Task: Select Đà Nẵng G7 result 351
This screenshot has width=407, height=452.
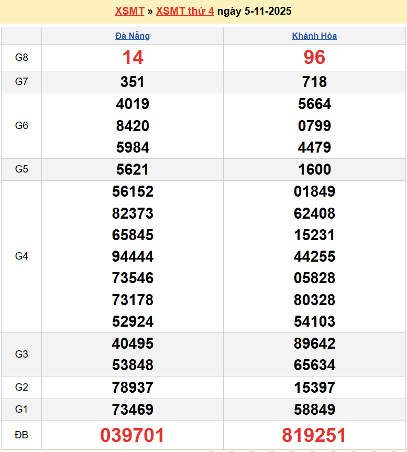Action: (133, 82)
